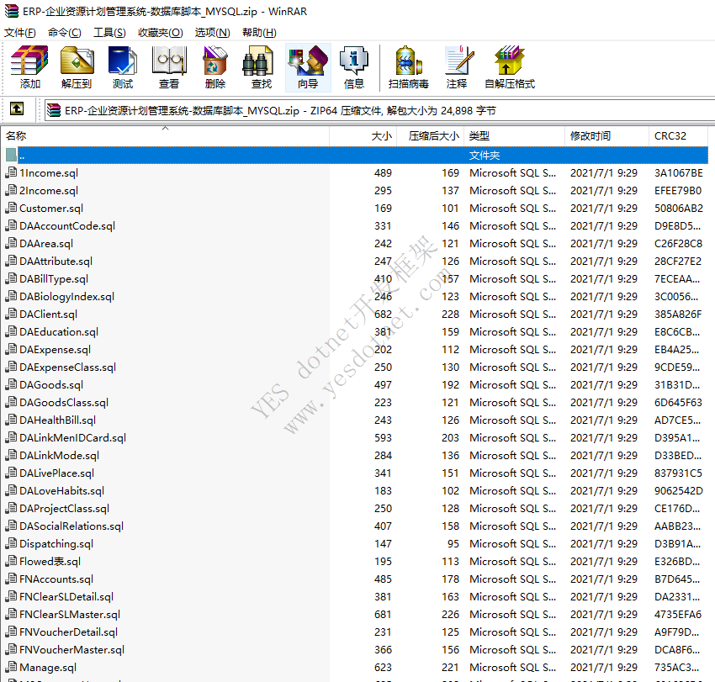Click the 文件夹 type label in top row
The image size is (715, 682).
pos(485,156)
